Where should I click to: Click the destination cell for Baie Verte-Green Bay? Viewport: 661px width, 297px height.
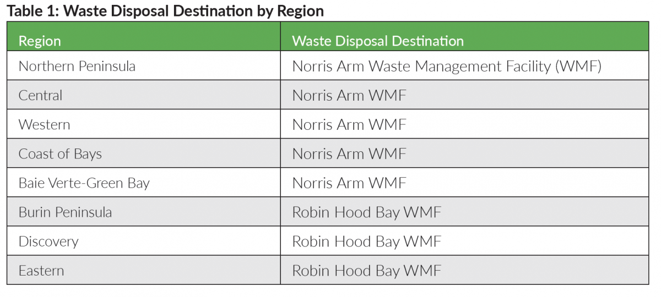349,183
